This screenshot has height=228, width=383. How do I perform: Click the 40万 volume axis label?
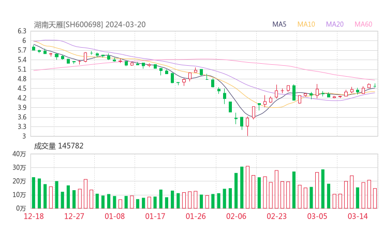(x=19, y=154)
